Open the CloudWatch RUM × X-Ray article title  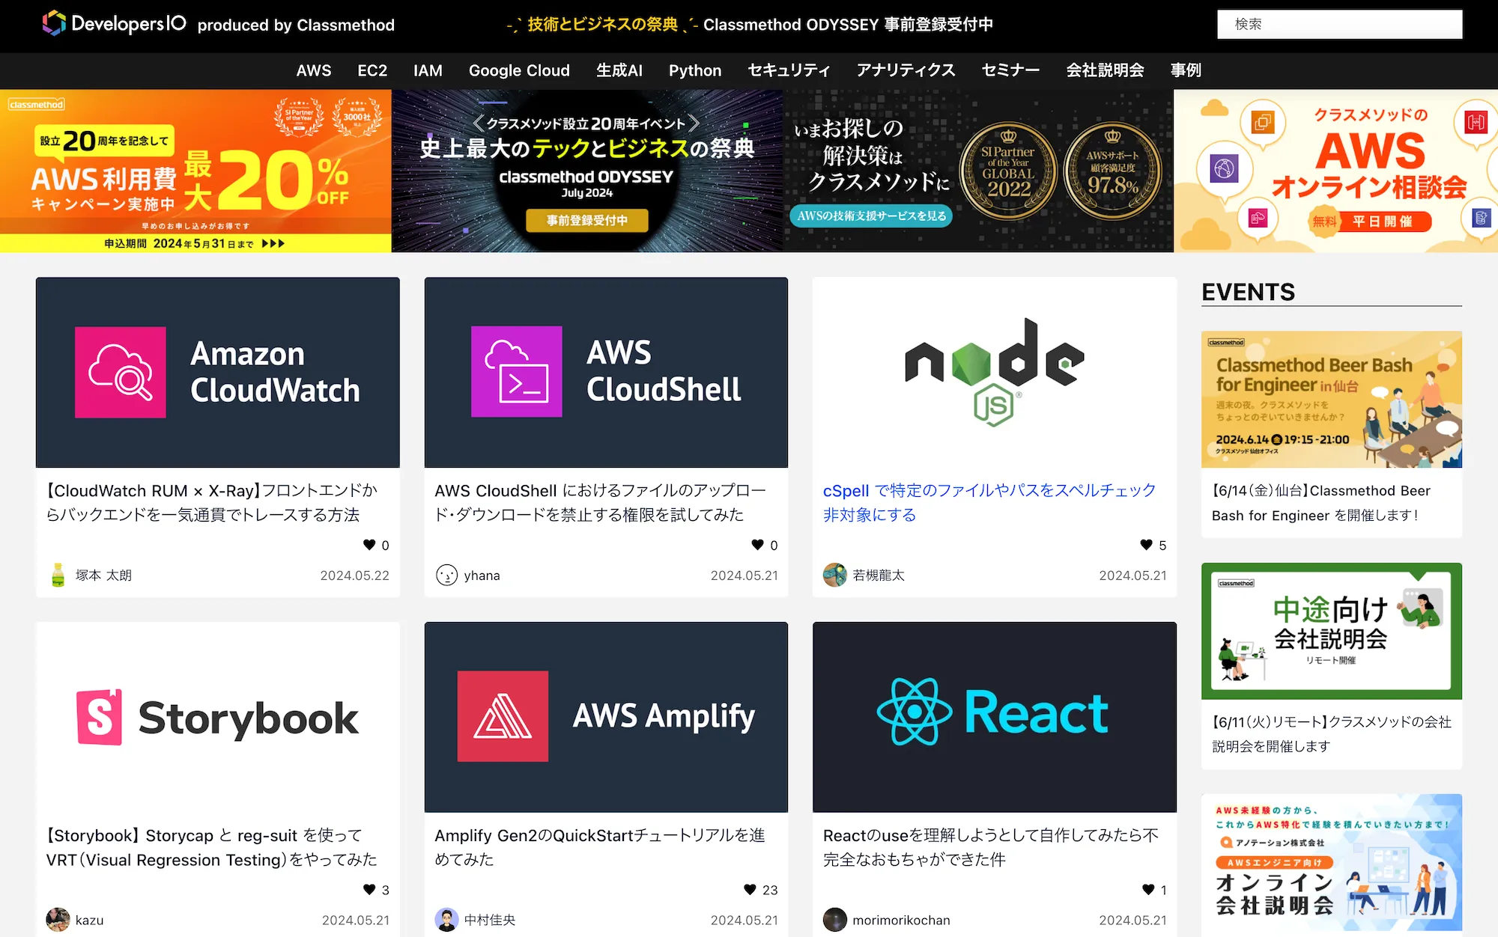click(212, 502)
